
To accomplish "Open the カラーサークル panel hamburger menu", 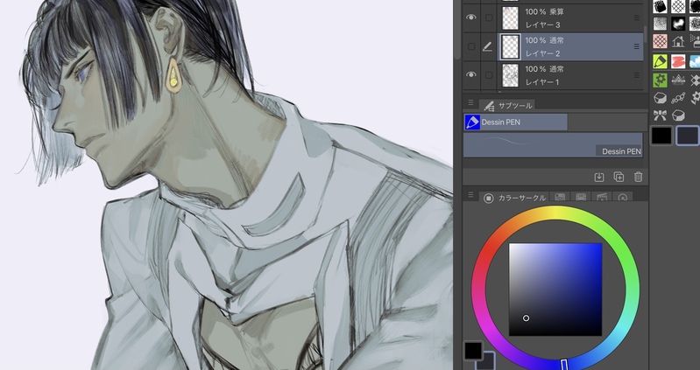I will click(x=470, y=195).
